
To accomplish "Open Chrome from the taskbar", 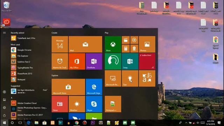I will [x=77, y=123].
